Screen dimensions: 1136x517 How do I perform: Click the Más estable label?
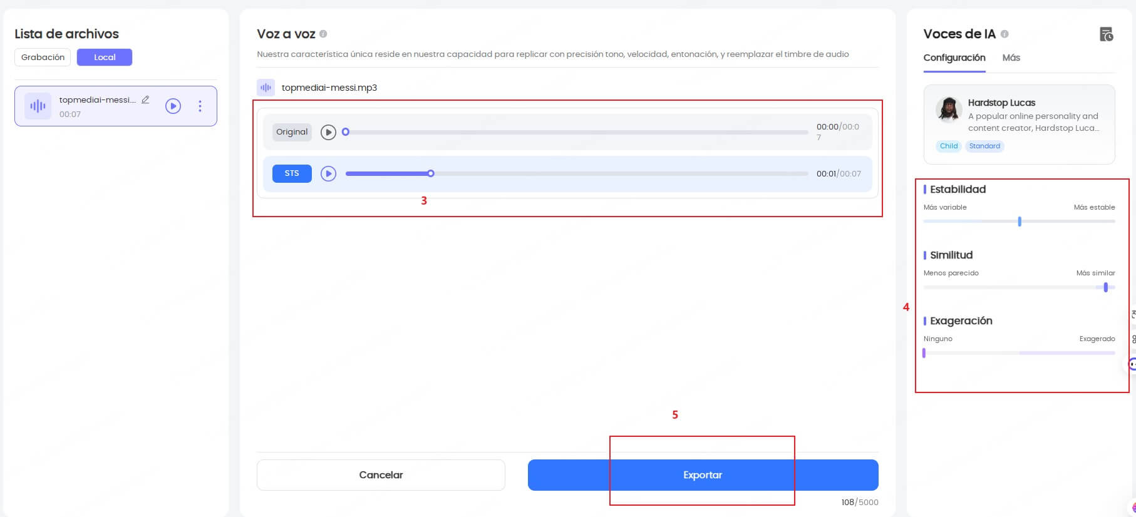pos(1094,207)
